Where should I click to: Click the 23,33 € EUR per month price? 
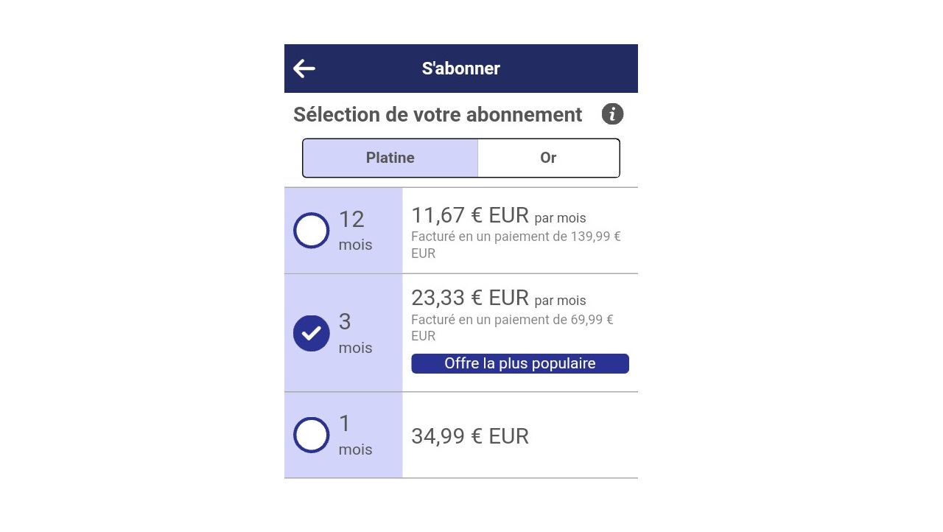(470, 298)
